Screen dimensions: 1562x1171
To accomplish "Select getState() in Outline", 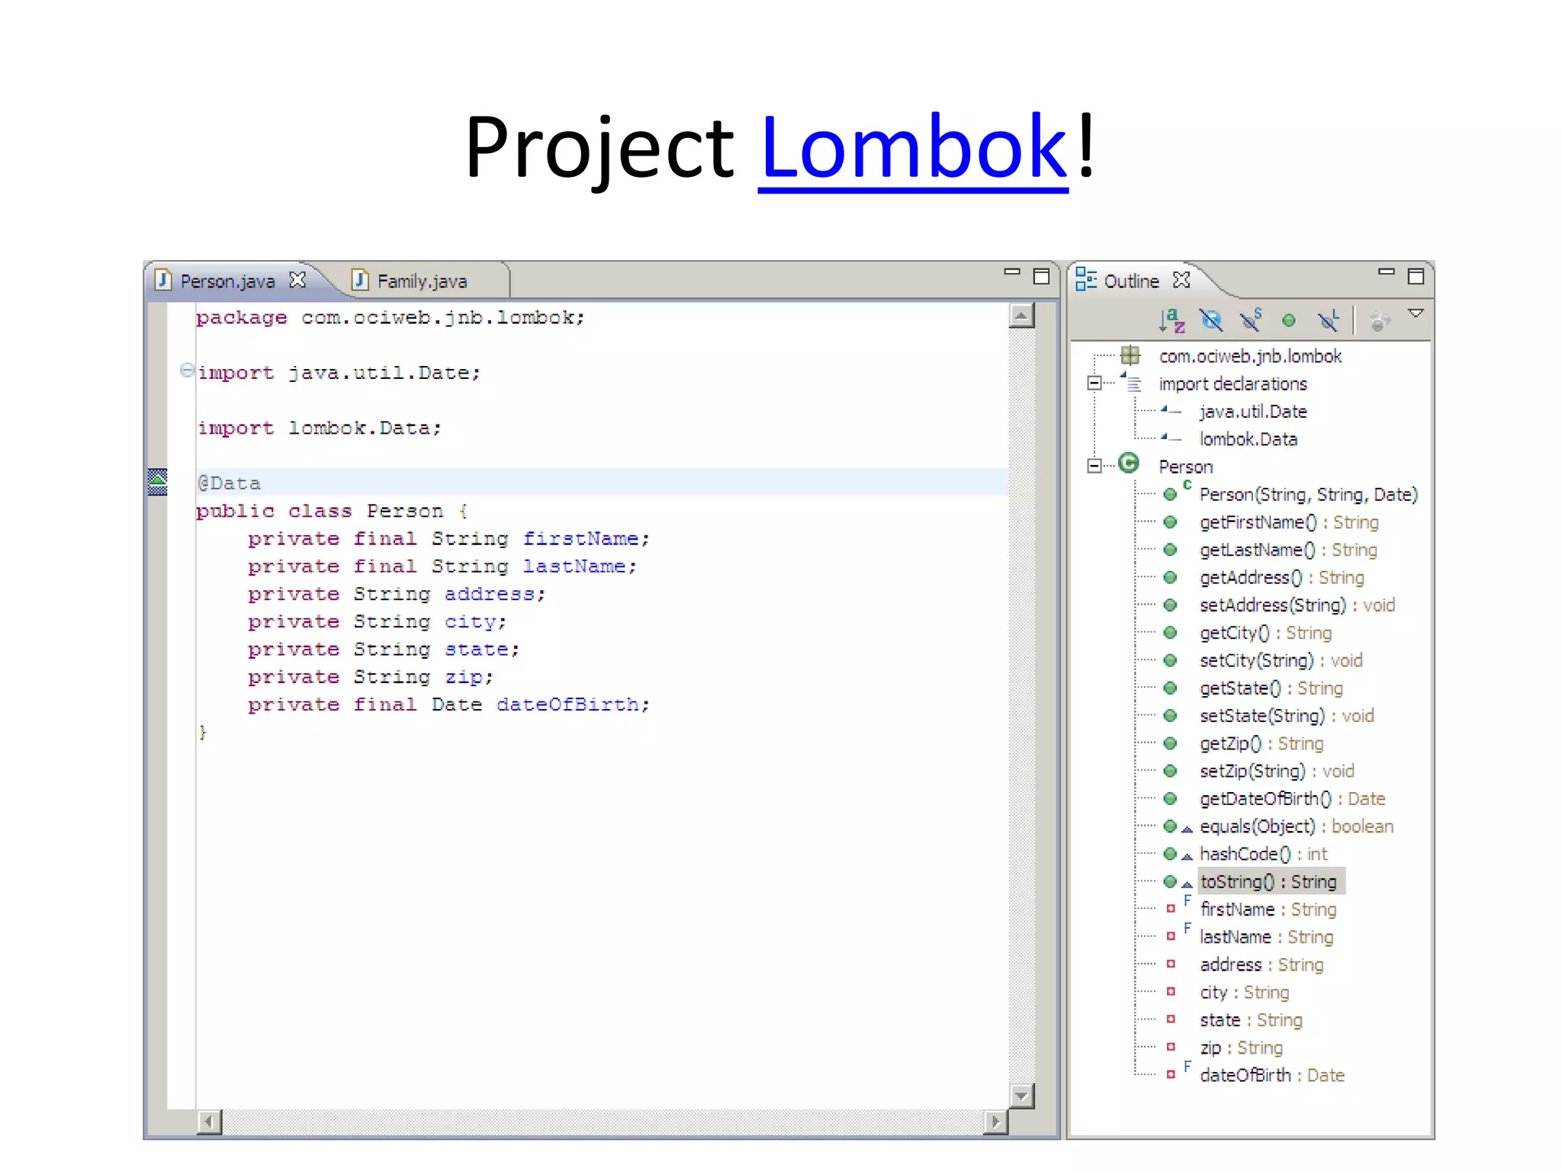I will point(1271,688).
